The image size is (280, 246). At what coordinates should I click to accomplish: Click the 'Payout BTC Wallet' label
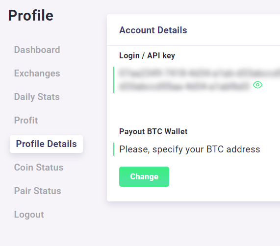point(153,131)
